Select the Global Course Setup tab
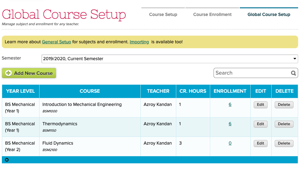304x171 pixels. click(269, 14)
